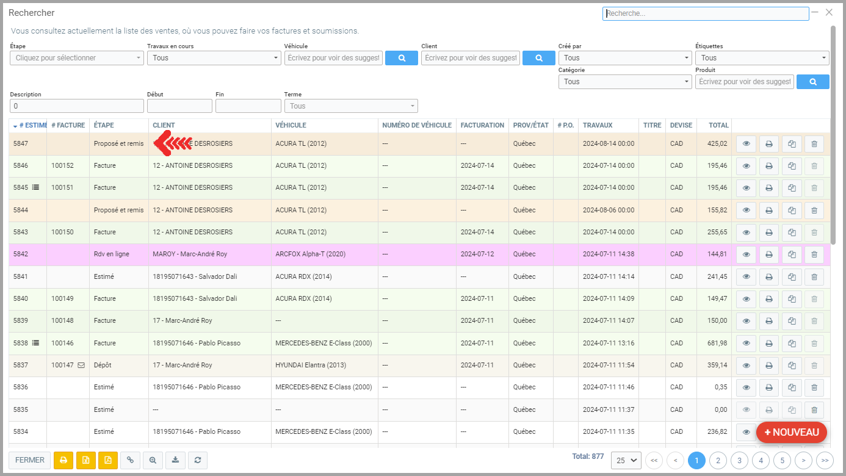
Task: Delete estimate 5841 with its trash icon
Action: pos(814,277)
